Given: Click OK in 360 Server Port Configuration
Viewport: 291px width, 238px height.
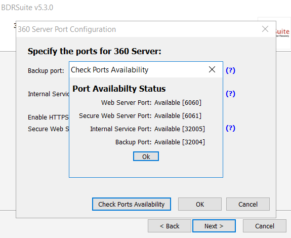Looking at the screenshot, I should click(200, 204).
